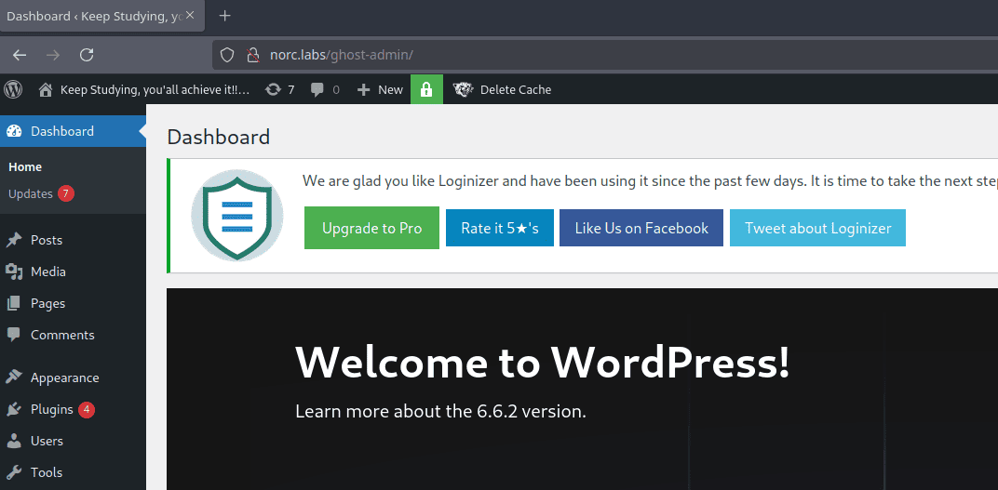This screenshot has height=490, width=998.
Task: Click the Rate it 5★'s button
Action: (x=500, y=228)
